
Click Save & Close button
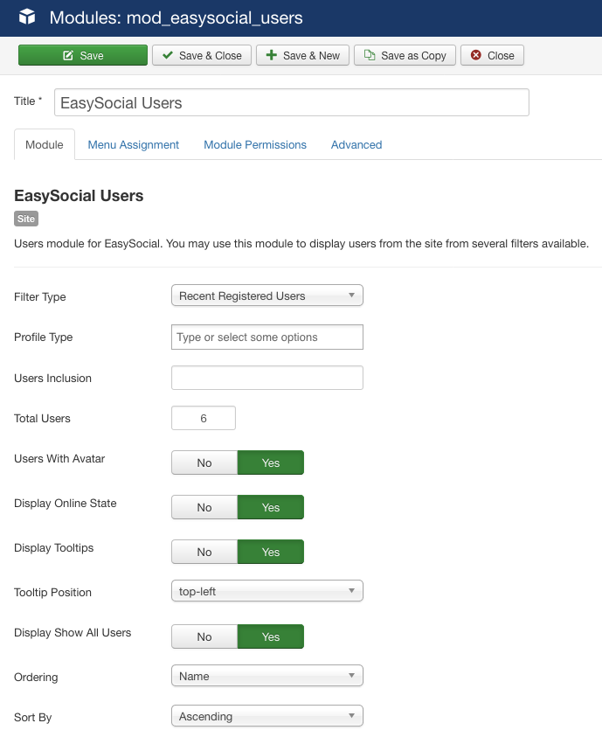pyautogui.click(x=202, y=55)
